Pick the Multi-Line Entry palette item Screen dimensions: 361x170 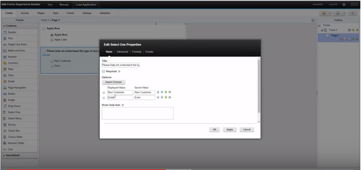point(20,51)
